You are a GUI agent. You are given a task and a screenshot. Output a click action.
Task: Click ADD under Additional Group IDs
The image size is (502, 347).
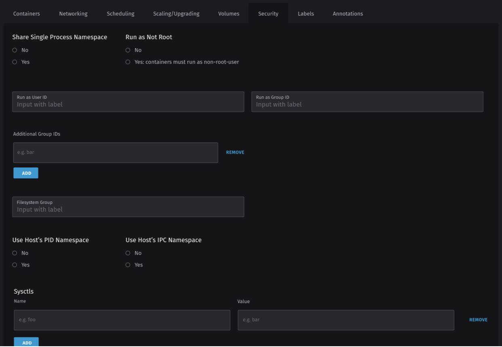tap(25, 173)
